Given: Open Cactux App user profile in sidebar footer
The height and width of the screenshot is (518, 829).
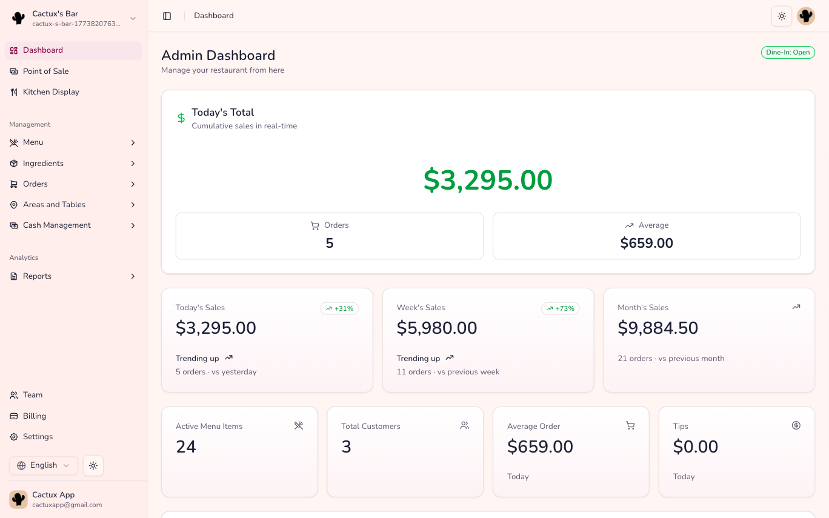Looking at the screenshot, I should coord(73,500).
